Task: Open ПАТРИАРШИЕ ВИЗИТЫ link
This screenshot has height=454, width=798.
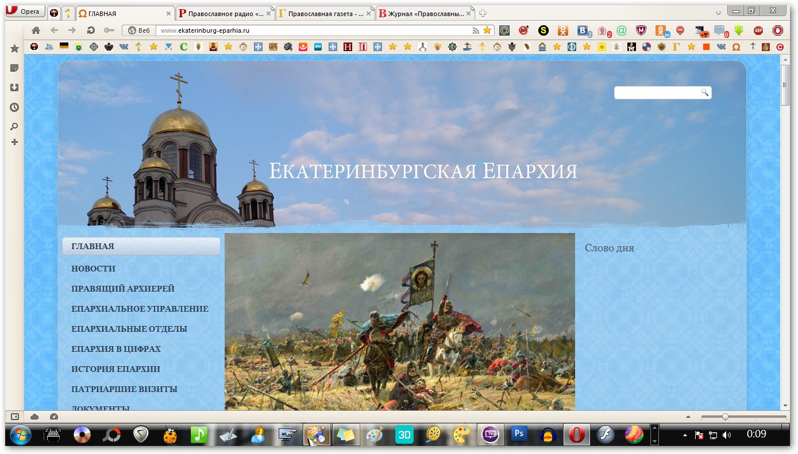Action: click(124, 389)
